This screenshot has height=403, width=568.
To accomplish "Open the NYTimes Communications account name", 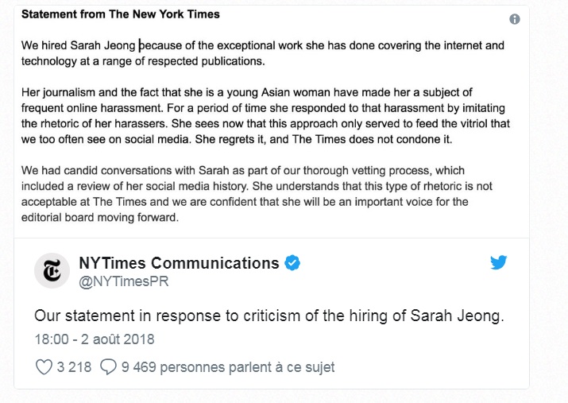I will point(179,263).
